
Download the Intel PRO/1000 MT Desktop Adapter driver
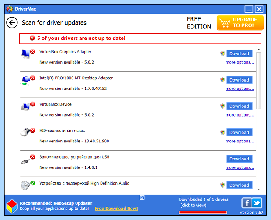(x=240, y=80)
